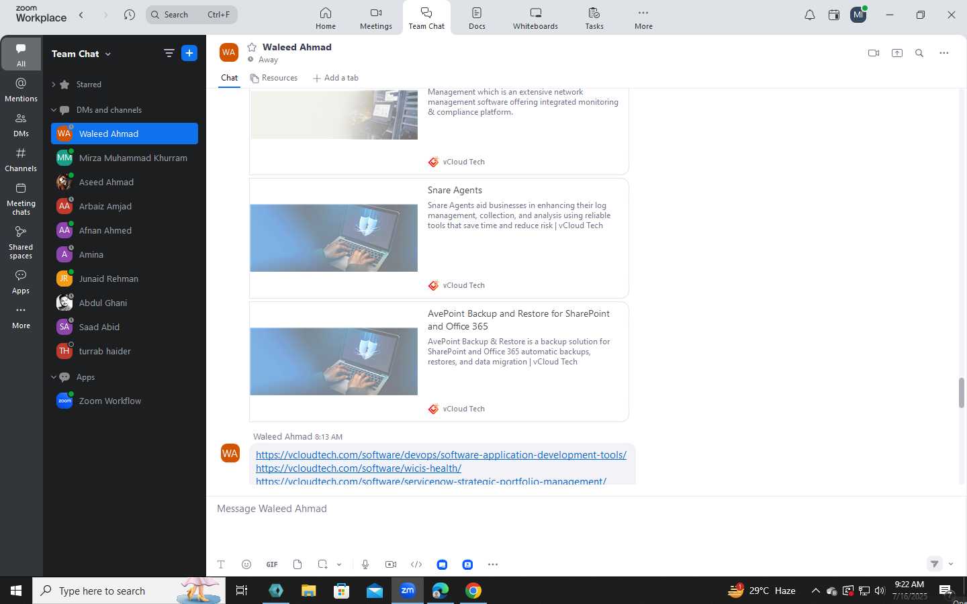Click the Message Waleed Ahmad input field
Viewport: 967px width, 604px height.
(x=584, y=509)
